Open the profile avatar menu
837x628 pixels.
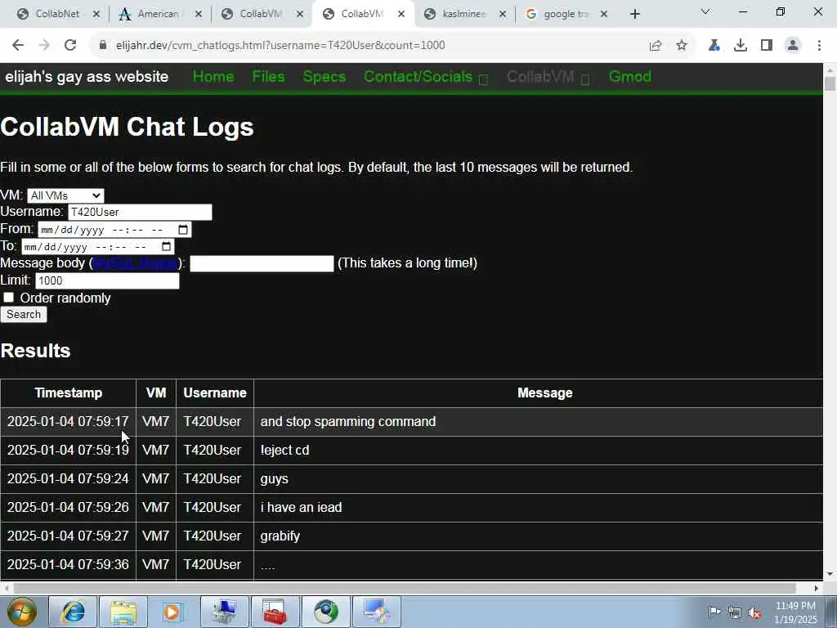793,46
